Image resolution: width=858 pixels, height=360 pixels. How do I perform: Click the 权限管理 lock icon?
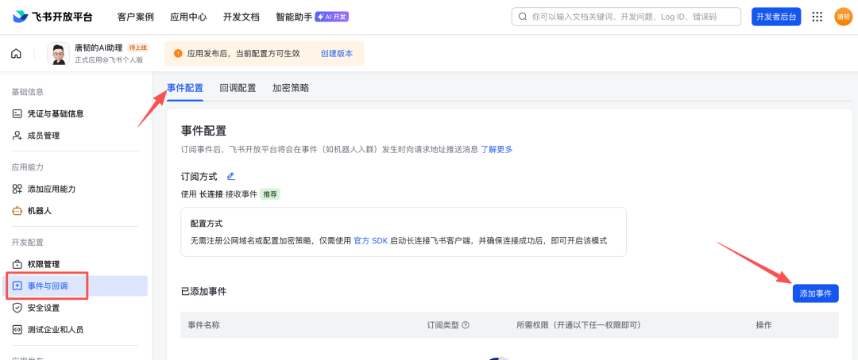pos(17,264)
